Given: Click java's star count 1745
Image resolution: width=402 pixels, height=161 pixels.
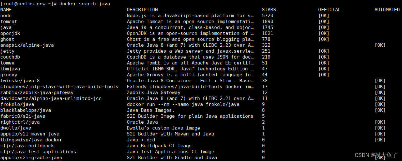Looking at the screenshot, I should pos(268,27).
